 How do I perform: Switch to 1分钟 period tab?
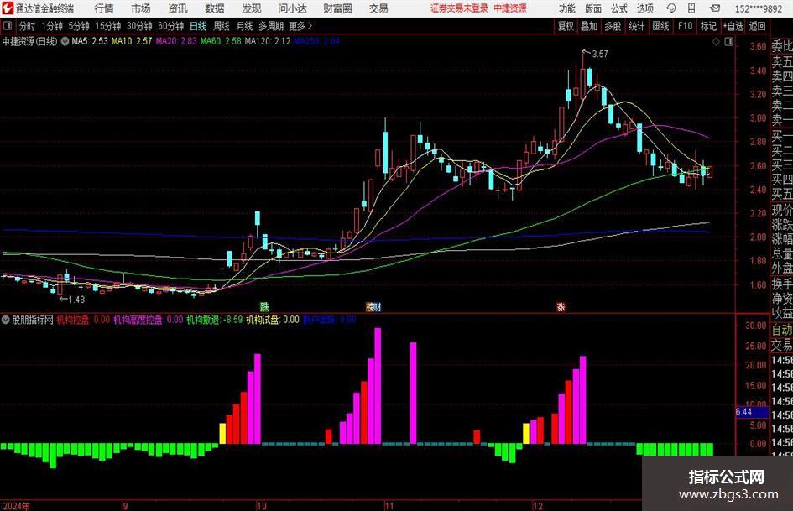click(52, 26)
